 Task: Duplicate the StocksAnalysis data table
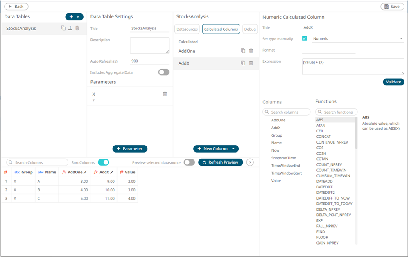click(x=63, y=28)
